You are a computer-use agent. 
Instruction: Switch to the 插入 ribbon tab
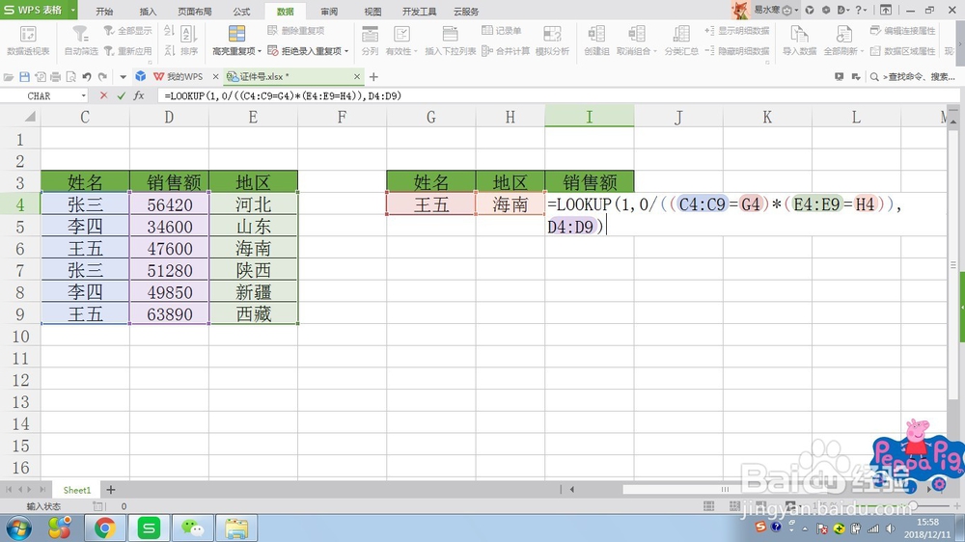point(148,11)
